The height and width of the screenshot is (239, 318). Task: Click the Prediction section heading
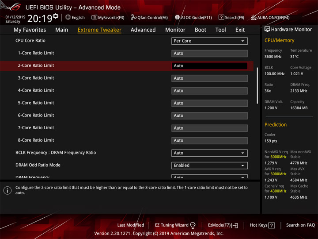tap(276, 124)
